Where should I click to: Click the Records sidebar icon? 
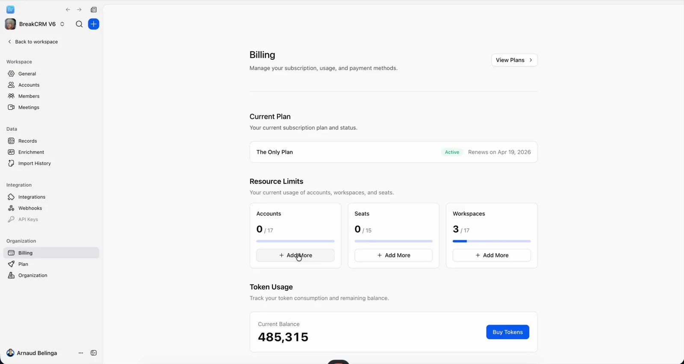point(11,141)
